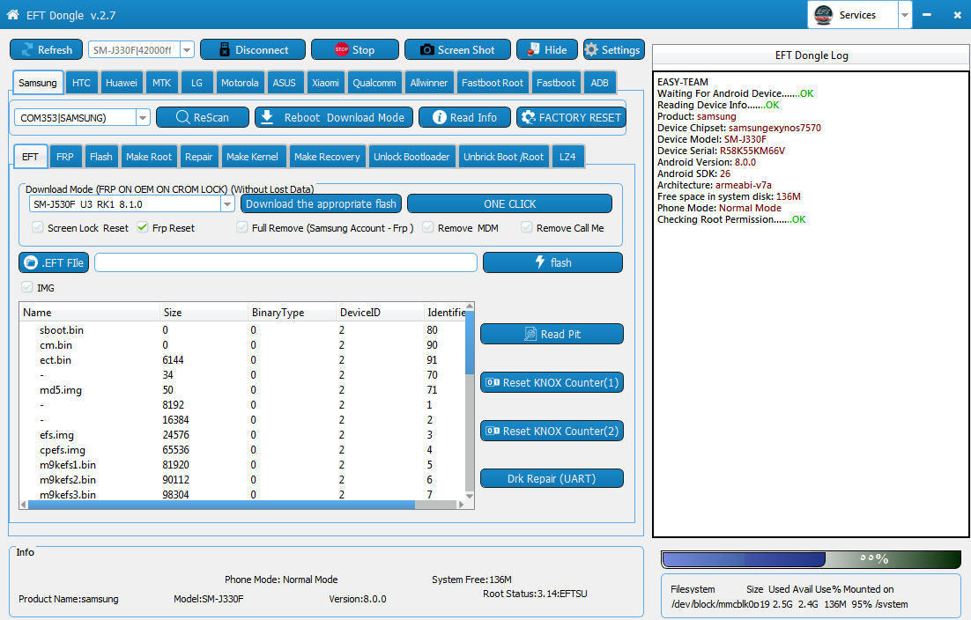
Task: Open the FRP sub-tab
Action: click(65, 157)
